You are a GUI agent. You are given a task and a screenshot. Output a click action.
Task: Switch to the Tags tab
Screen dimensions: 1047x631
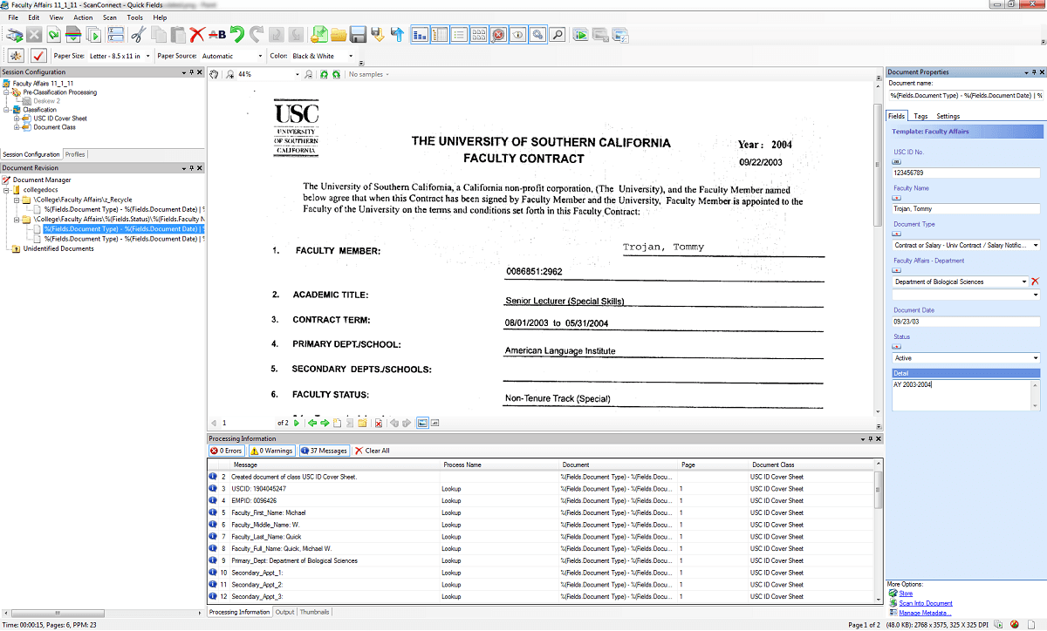(x=920, y=116)
